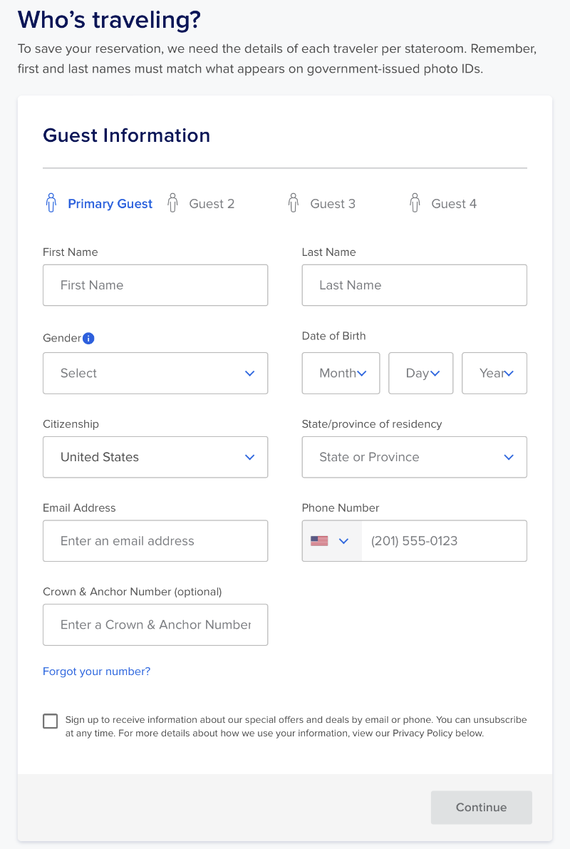The image size is (570, 849).
Task: Focus the First Name input field
Action: tap(155, 285)
